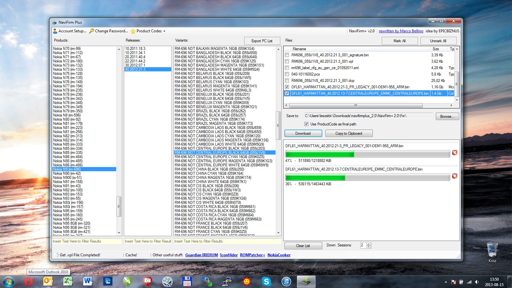The width and height of the screenshot is (512, 288).
Task: Click Copy to Clipboard button
Action: click(x=349, y=133)
